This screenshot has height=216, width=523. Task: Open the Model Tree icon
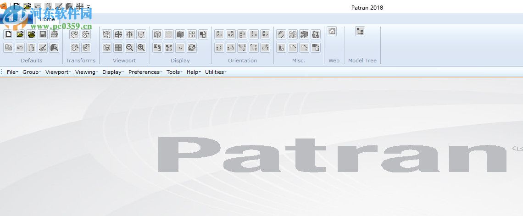(x=360, y=31)
